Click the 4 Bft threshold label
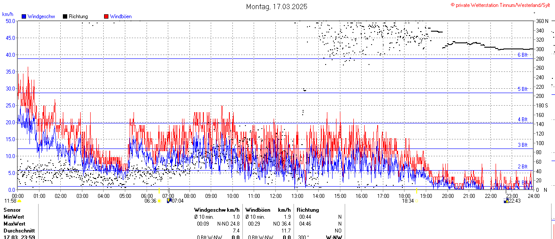This screenshot has height=239, width=555. coord(522,119)
